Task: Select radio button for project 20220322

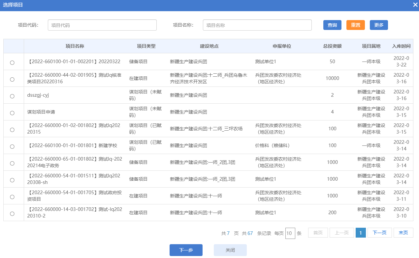Action: 12,63
